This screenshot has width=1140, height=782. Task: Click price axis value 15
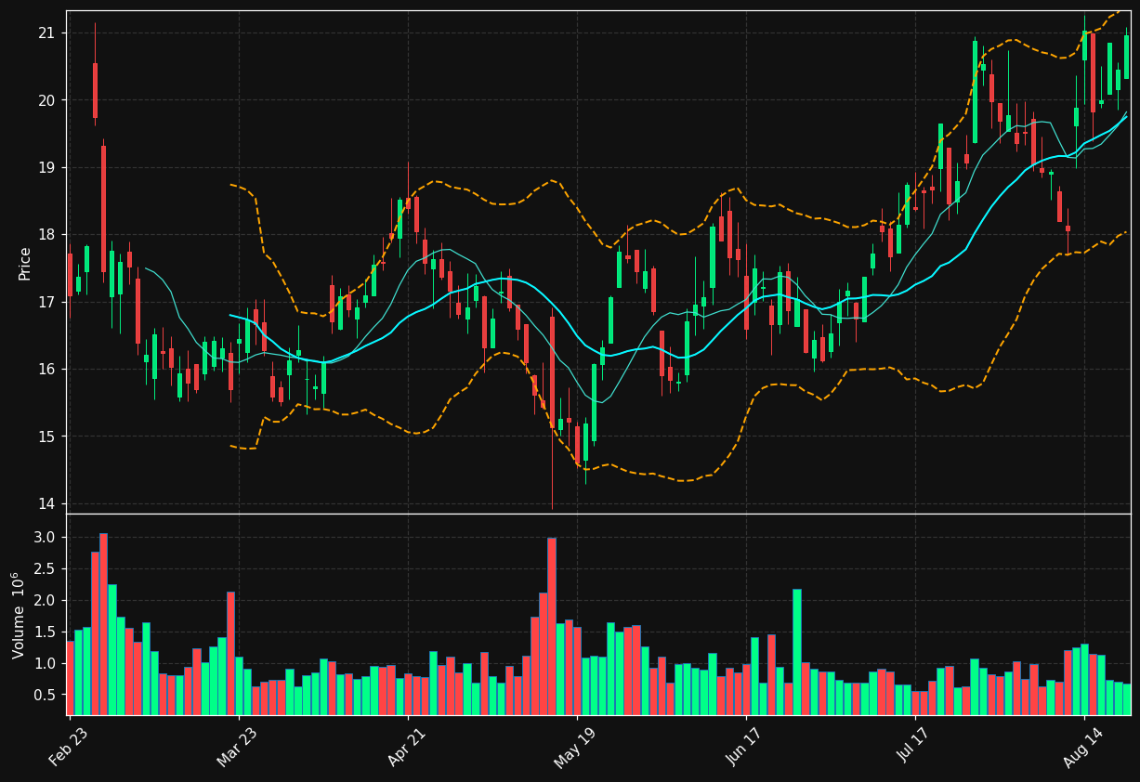(x=47, y=437)
